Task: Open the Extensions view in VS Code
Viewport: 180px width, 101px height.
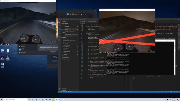Action: [x=59, y=40]
